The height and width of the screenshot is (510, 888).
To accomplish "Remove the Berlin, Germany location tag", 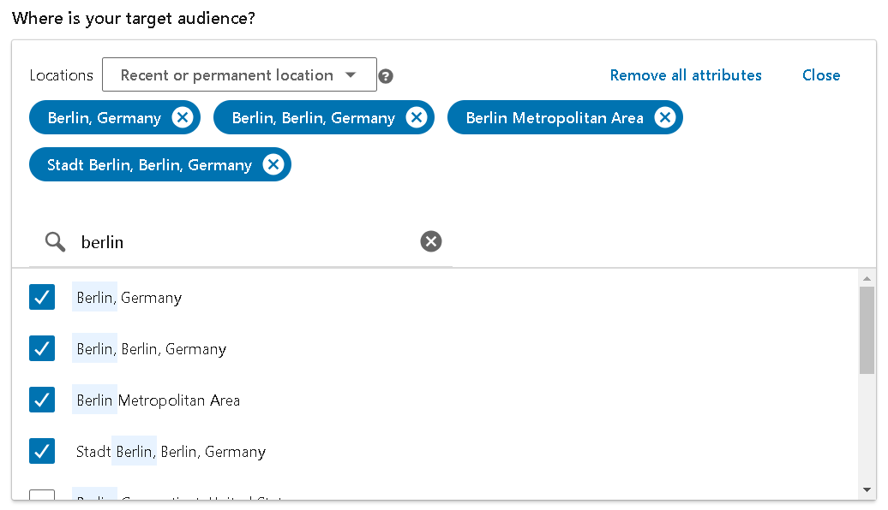I will [182, 118].
